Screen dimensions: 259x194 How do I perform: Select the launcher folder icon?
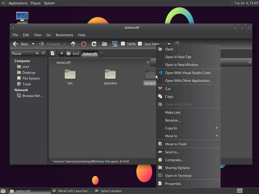[x=110, y=74]
